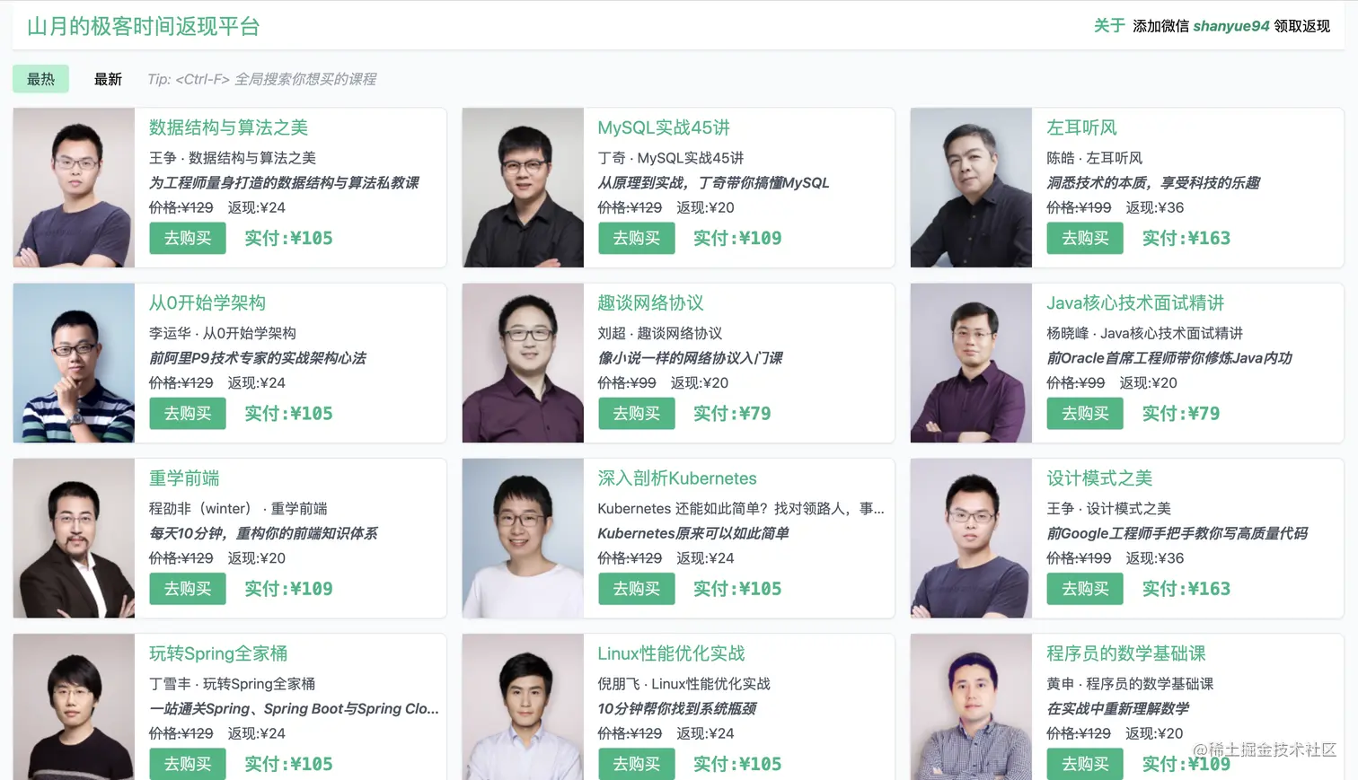Select the 最热 tab
Image resolution: width=1358 pixels, height=780 pixels.
(40, 79)
